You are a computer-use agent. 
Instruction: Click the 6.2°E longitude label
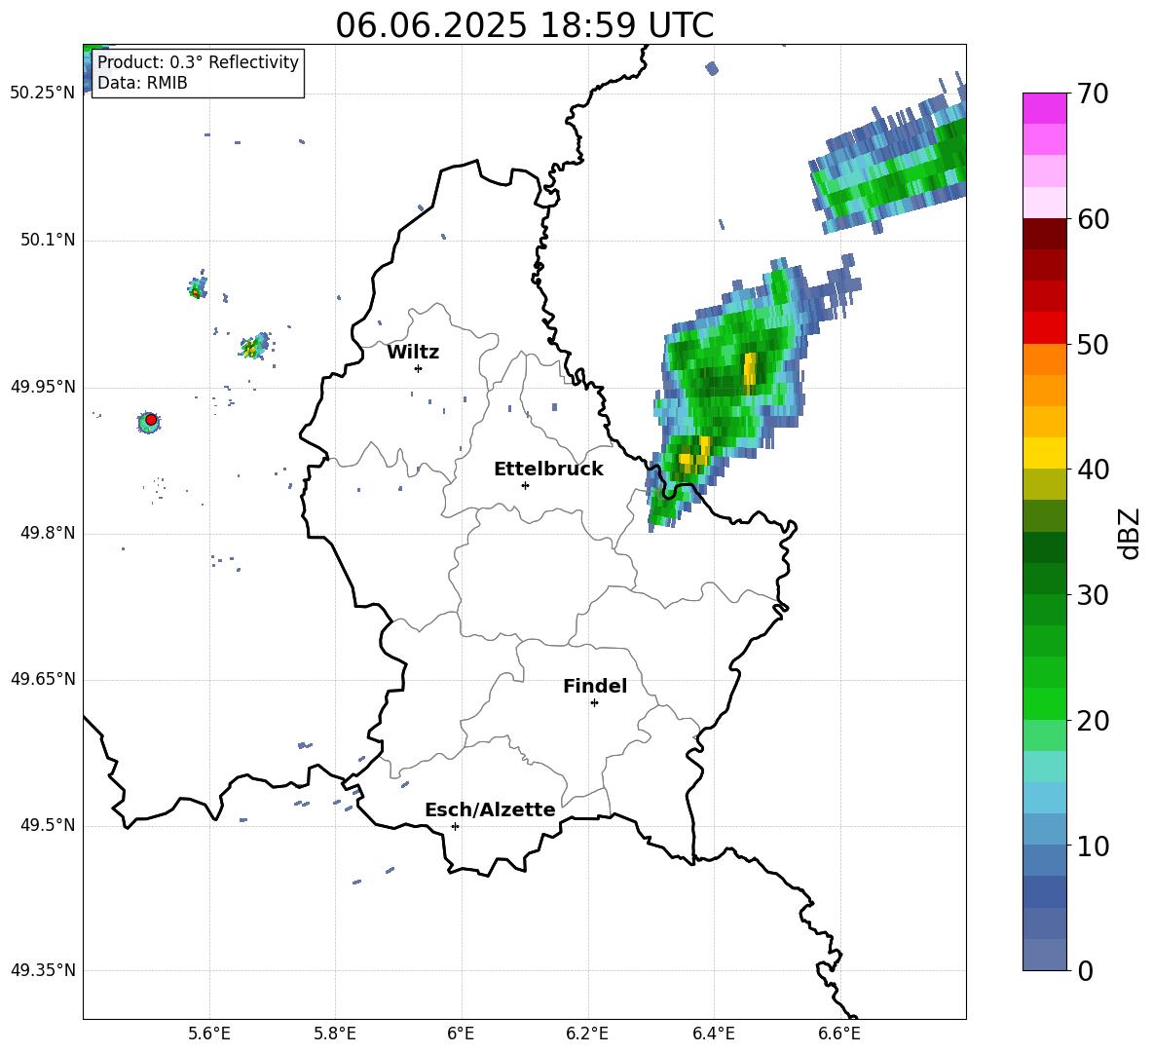(x=587, y=1034)
